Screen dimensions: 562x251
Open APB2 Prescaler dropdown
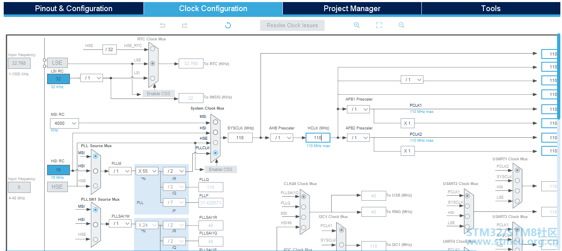pyautogui.click(x=358, y=138)
